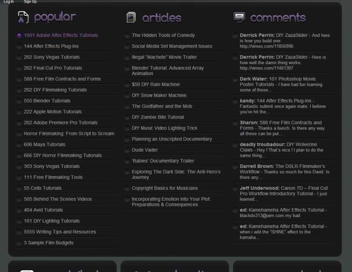Open 1001 Adobe After Effects Tutorials
Image resolution: width=352 pixels, height=272 pixels.
tap(61, 35)
